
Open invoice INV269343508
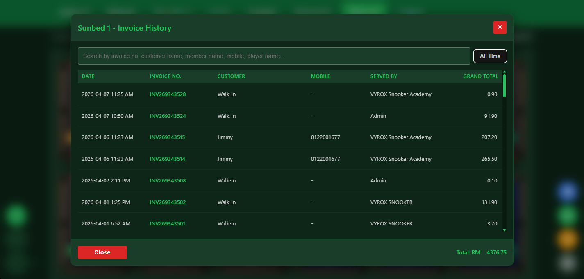167,180
